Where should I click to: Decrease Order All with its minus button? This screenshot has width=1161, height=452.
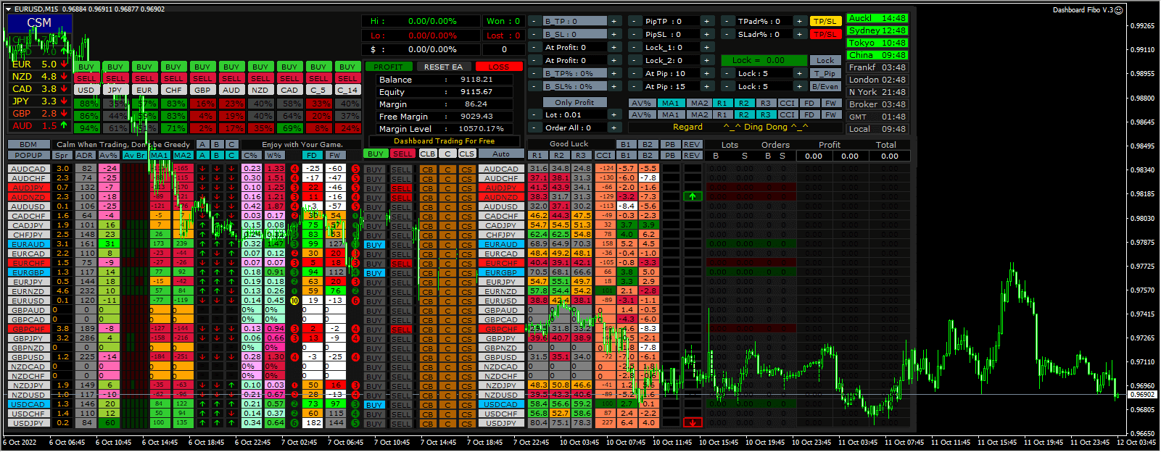[x=534, y=127]
